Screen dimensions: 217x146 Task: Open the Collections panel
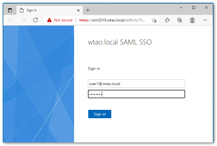180,20
